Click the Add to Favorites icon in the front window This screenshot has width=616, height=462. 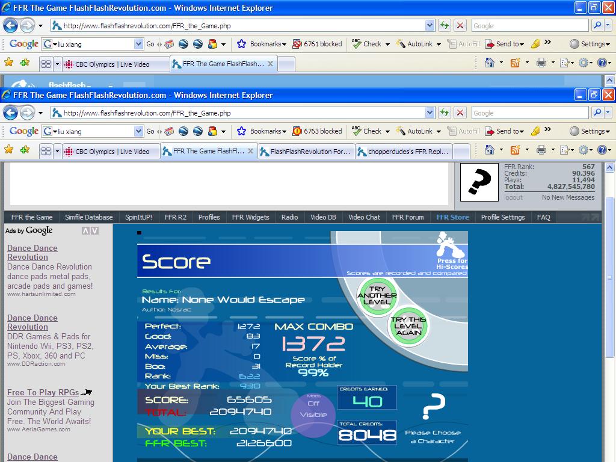point(25,150)
